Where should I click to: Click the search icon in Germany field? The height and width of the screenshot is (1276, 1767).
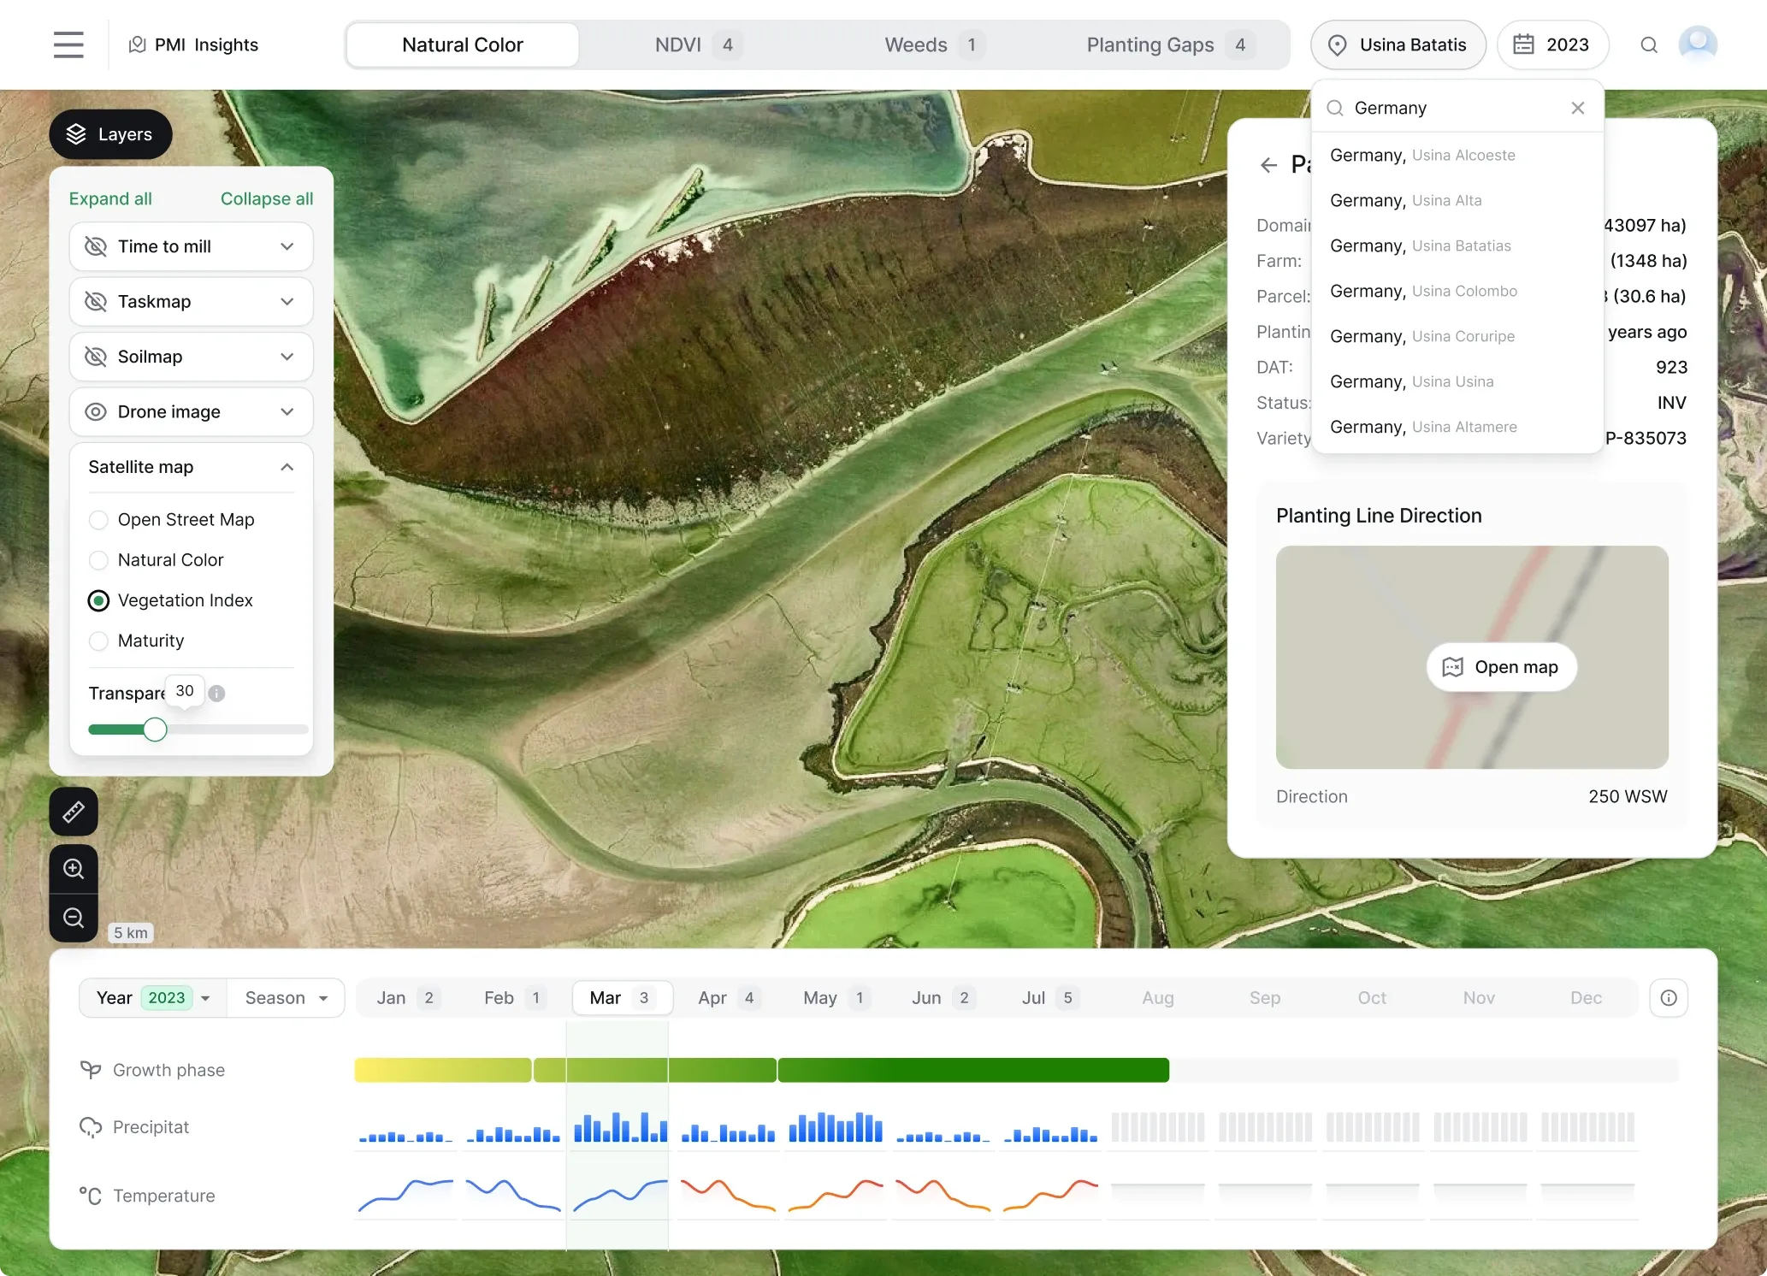(x=1335, y=108)
